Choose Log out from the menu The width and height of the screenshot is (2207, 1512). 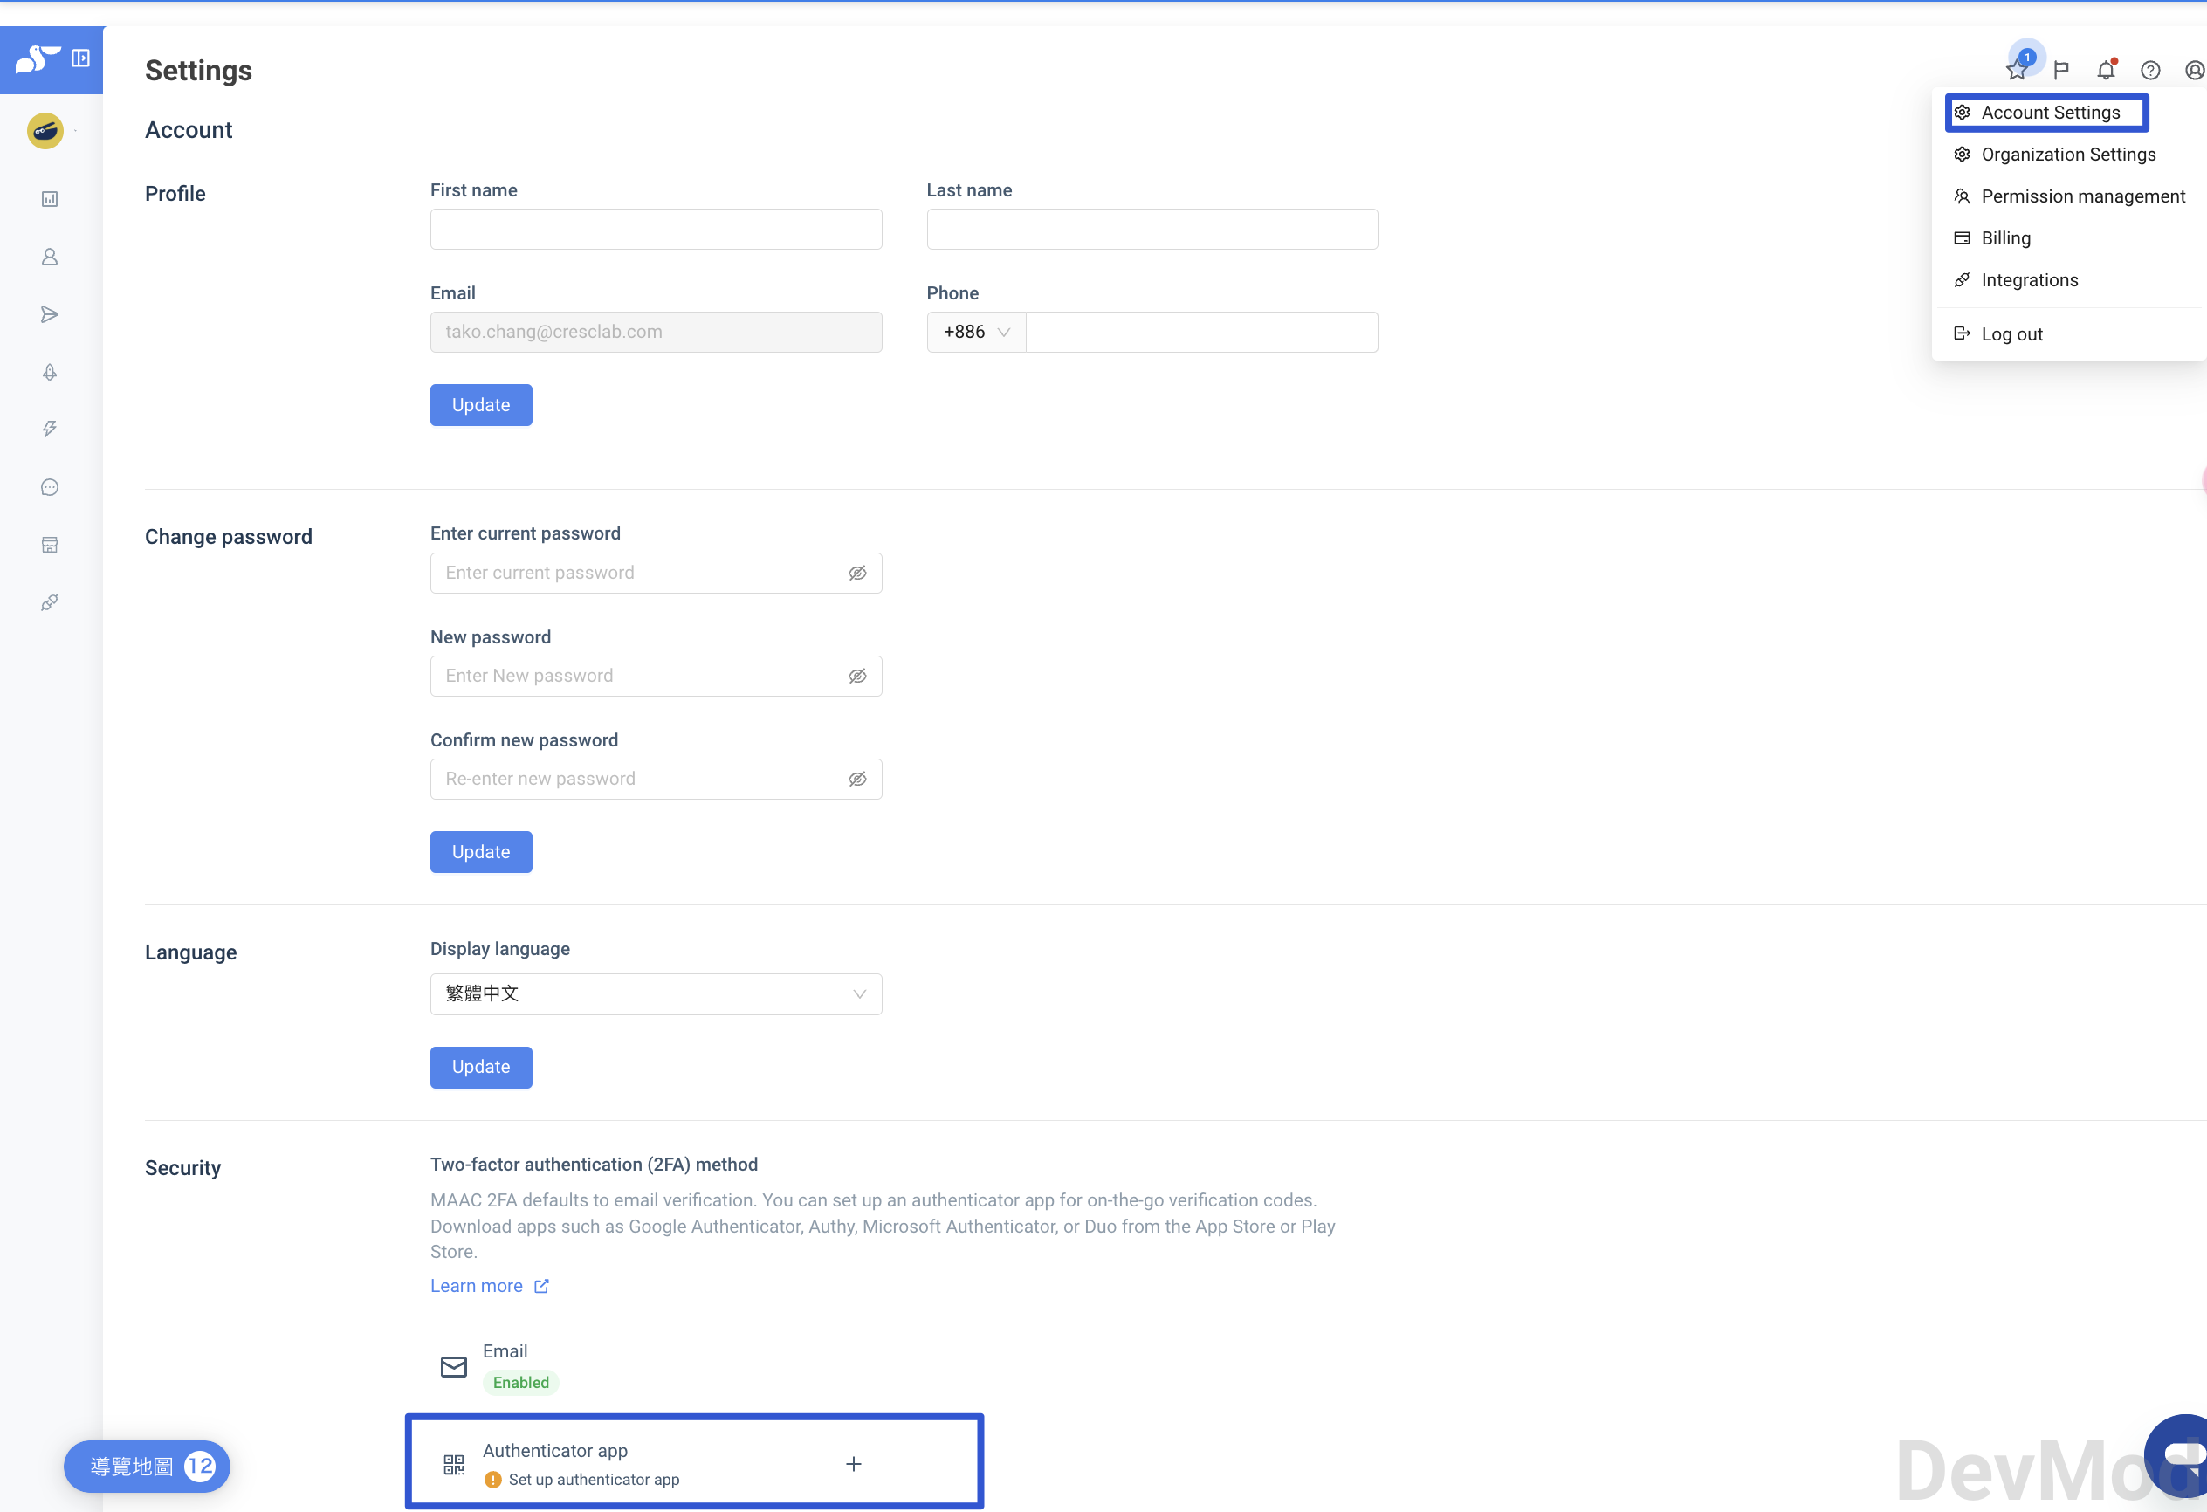tap(2011, 334)
